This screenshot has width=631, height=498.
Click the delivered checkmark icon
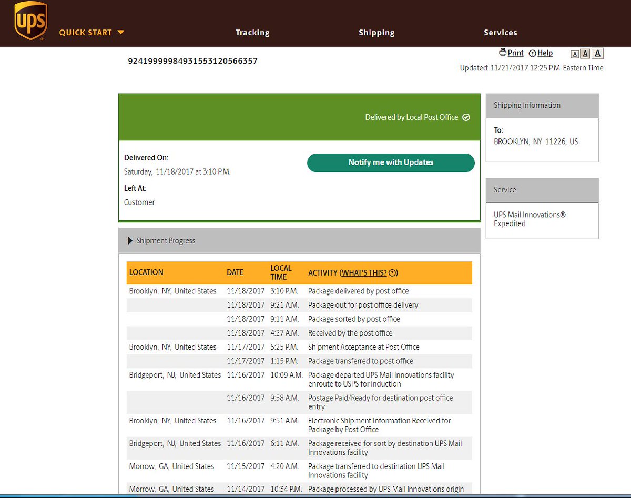466,117
